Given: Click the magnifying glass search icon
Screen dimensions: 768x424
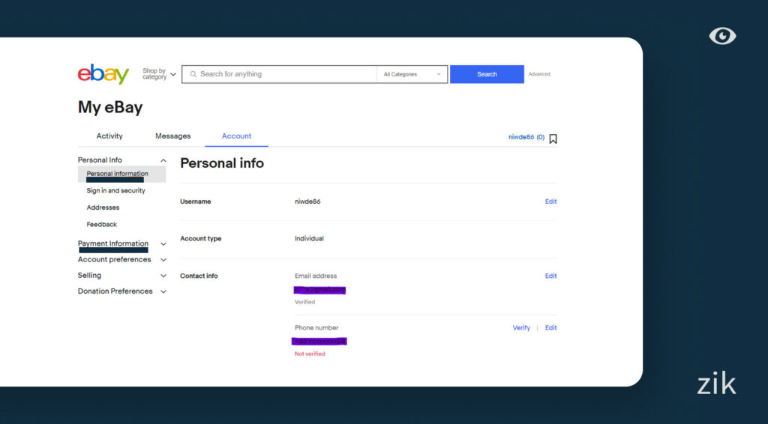Looking at the screenshot, I should (x=193, y=74).
